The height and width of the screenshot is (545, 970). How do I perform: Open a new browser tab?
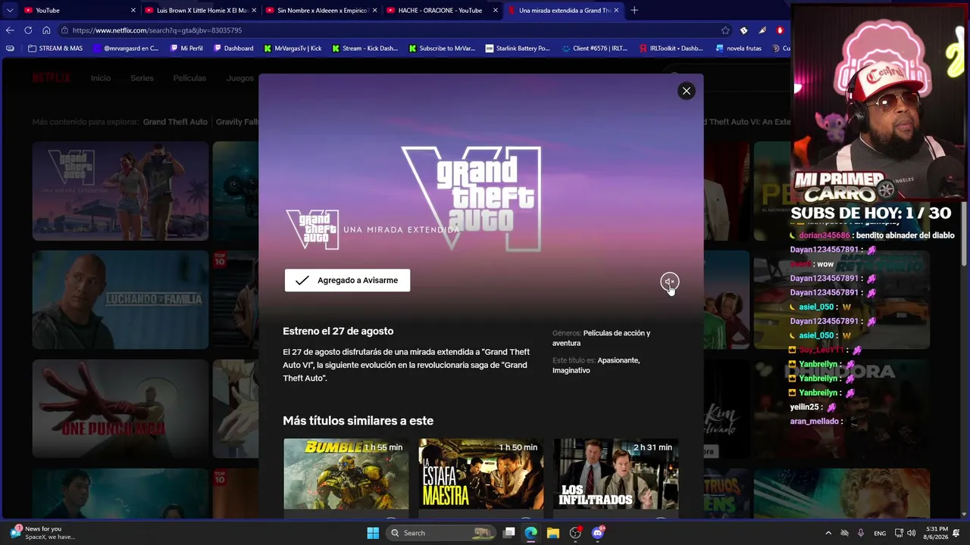click(634, 11)
